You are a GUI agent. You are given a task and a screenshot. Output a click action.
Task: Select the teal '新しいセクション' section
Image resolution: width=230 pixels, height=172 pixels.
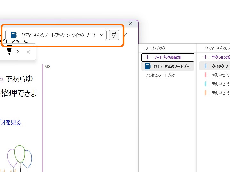point(215,84)
